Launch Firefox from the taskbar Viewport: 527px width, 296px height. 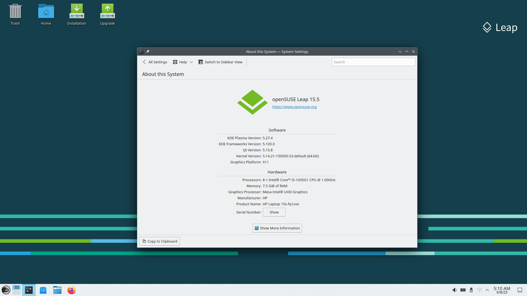tap(72, 290)
